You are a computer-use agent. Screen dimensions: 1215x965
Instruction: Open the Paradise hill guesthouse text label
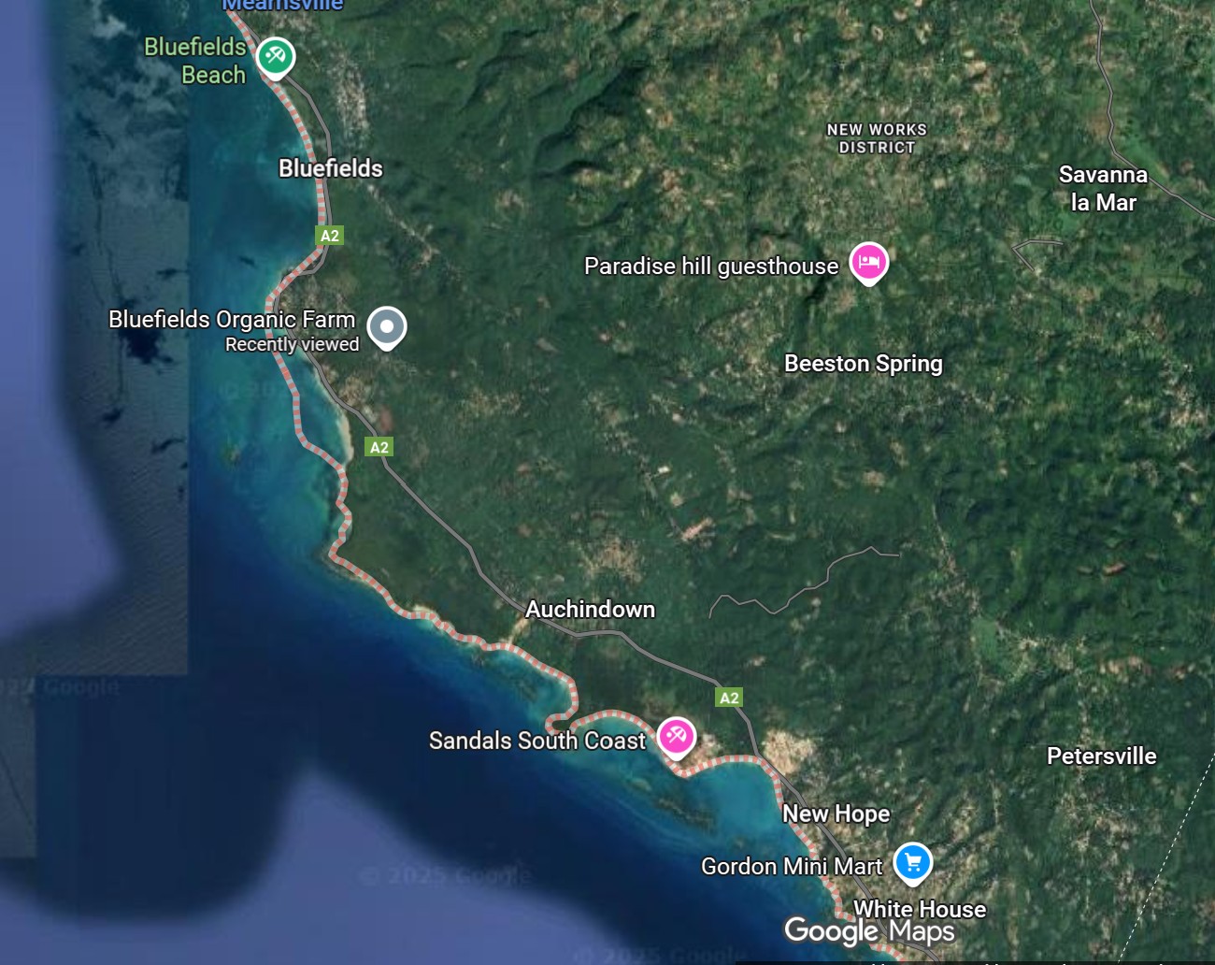(711, 266)
